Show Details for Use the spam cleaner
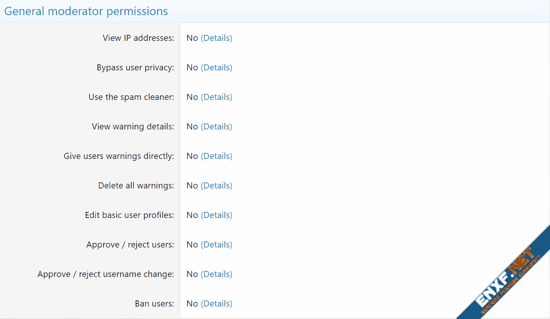 pos(216,97)
